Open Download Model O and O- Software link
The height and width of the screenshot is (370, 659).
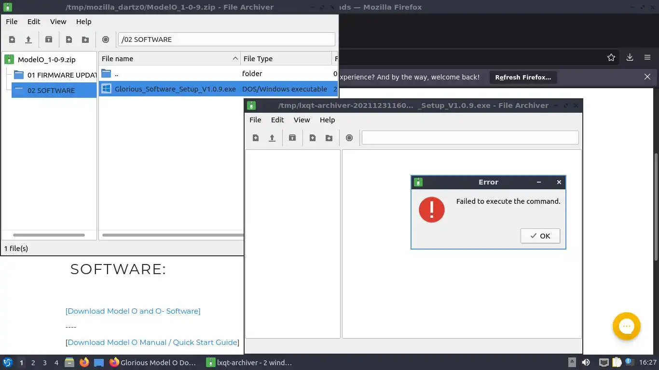[133, 311]
